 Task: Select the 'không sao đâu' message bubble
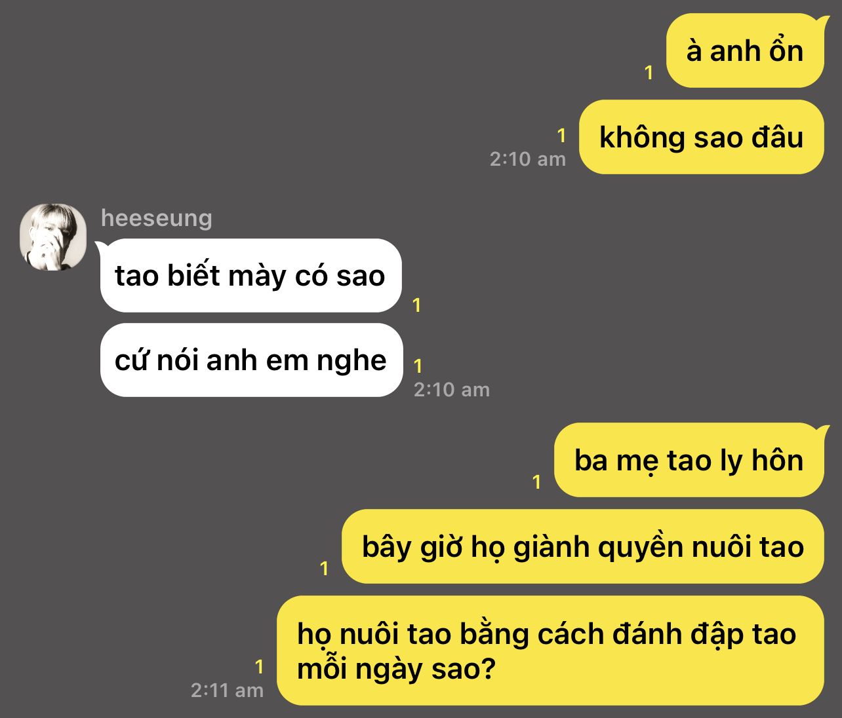[x=701, y=137]
